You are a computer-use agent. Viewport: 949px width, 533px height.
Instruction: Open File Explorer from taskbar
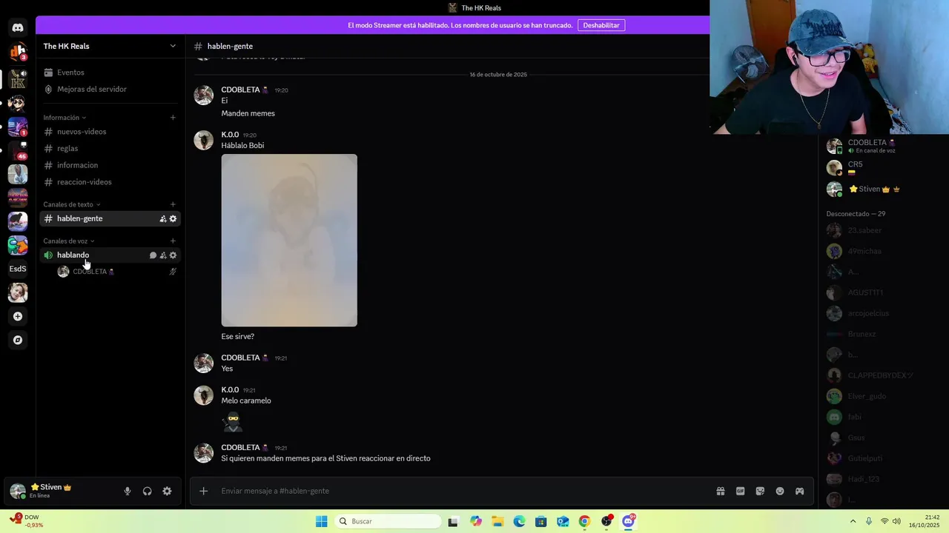click(x=497, y=521)
